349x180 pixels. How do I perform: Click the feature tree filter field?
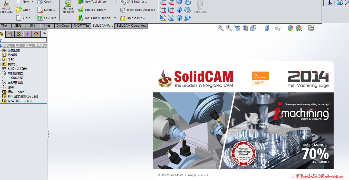pos(24,40)
